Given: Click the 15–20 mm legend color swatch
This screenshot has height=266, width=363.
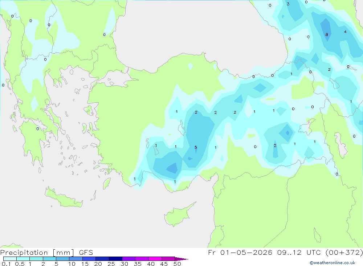Looking at the screenshot, I should tap(89, 259).
